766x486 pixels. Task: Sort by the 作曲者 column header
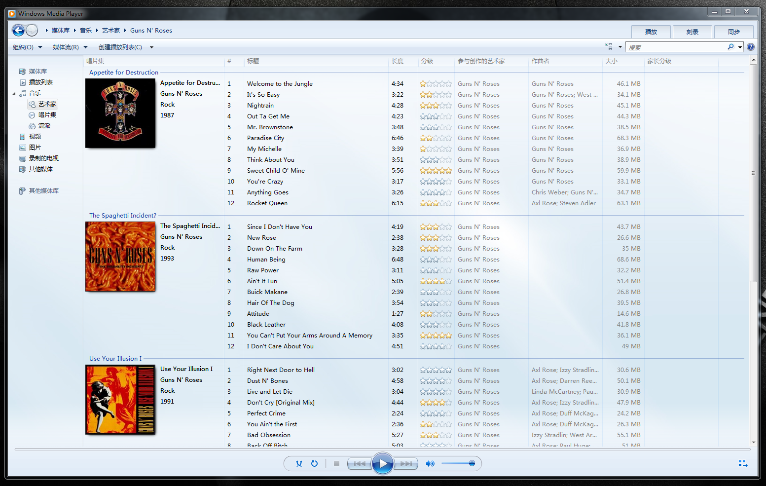(565, 61)
